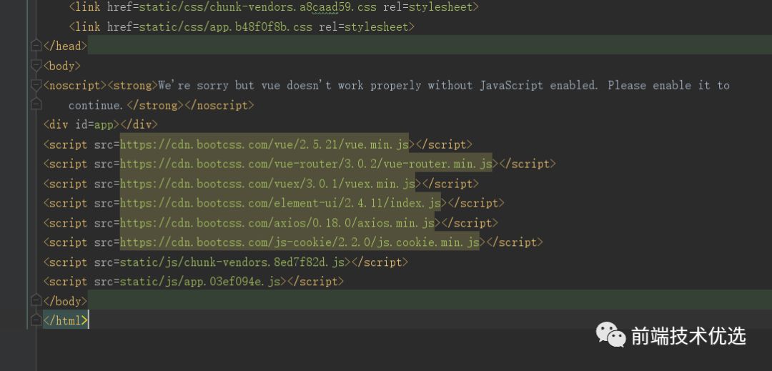Click the app.03ef094e.js script path

point(200,282)
